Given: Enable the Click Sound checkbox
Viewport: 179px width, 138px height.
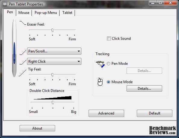Looking at the screenshot, I should [109, 39].
